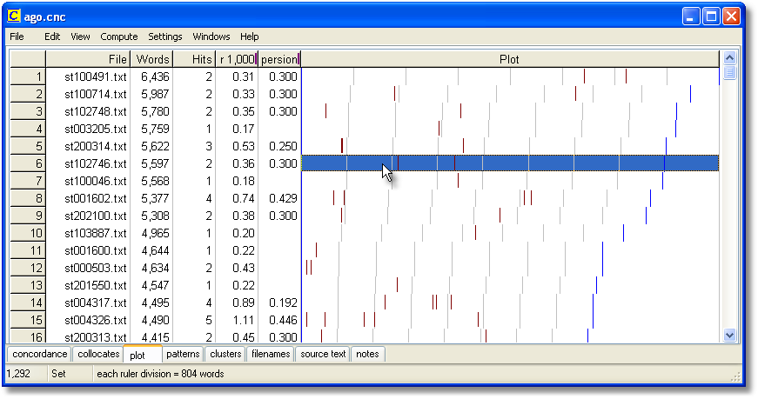The image size is (758, 399).
Task: Click word count 4,965
Action: (155, 233)
